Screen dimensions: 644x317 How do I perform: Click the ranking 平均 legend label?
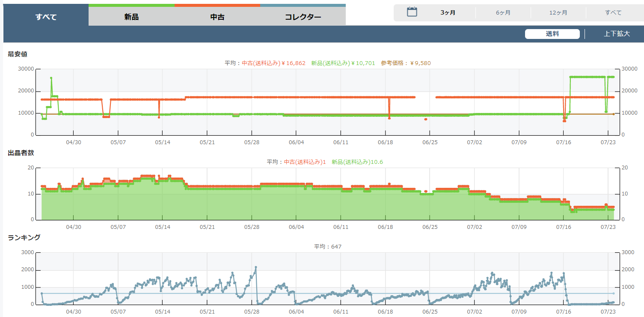point(328,246)
